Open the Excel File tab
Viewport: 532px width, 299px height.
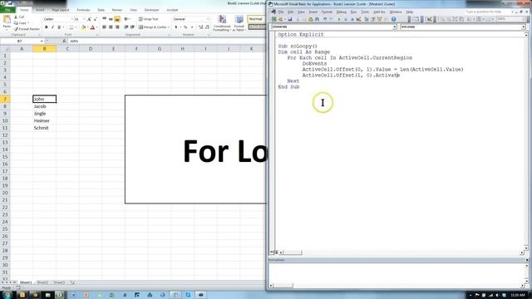pos(7,10)
